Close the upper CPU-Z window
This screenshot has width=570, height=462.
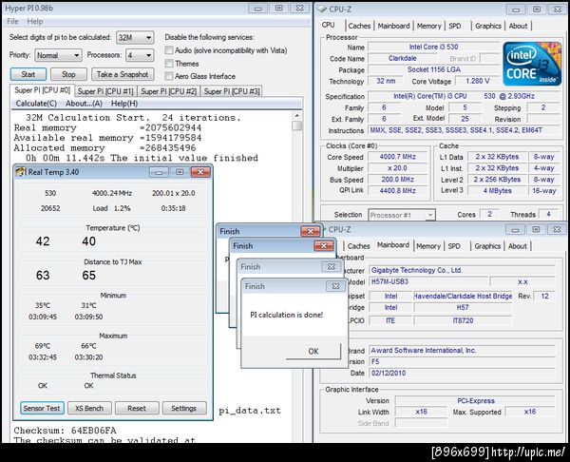(x=557, y=10)
